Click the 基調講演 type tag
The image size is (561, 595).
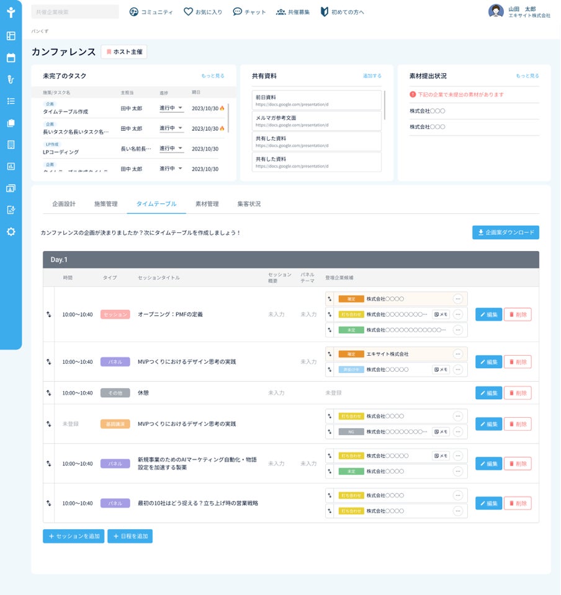(x=115, y=424)
